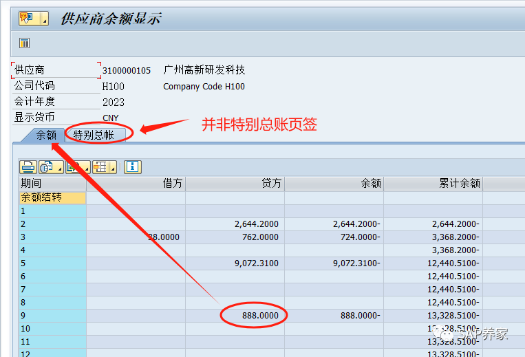525x357 pixels.
Task: Select period 2 row header
Action: point(52,224)
